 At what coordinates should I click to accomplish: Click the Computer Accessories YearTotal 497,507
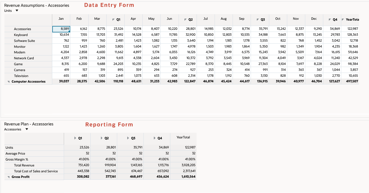point(350,81)
